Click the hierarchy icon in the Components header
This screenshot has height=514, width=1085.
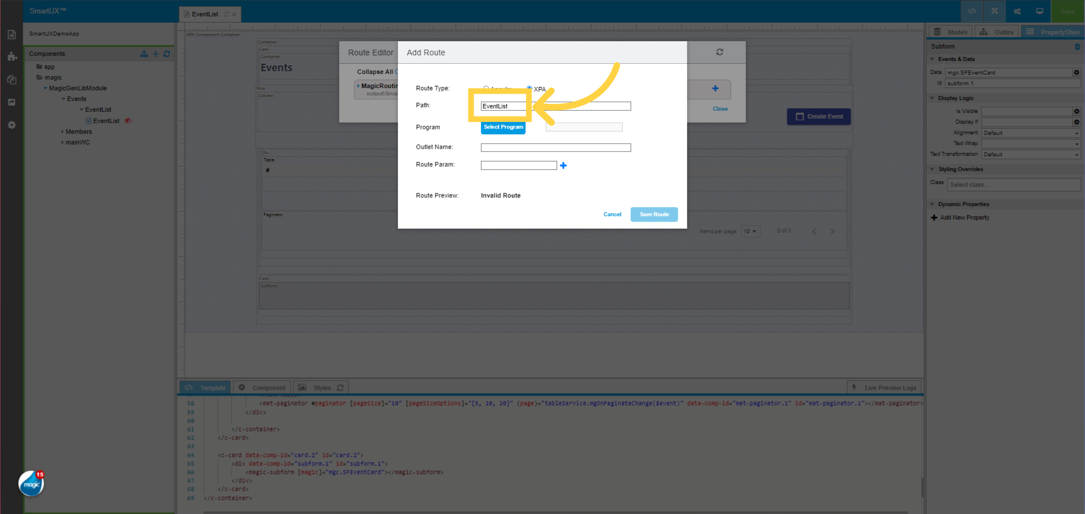(x=144, y=54)
